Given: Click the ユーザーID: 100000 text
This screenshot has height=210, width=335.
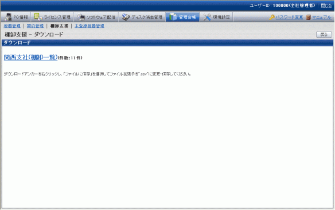Looking at the screenshot, I should (x=282, y=6).
